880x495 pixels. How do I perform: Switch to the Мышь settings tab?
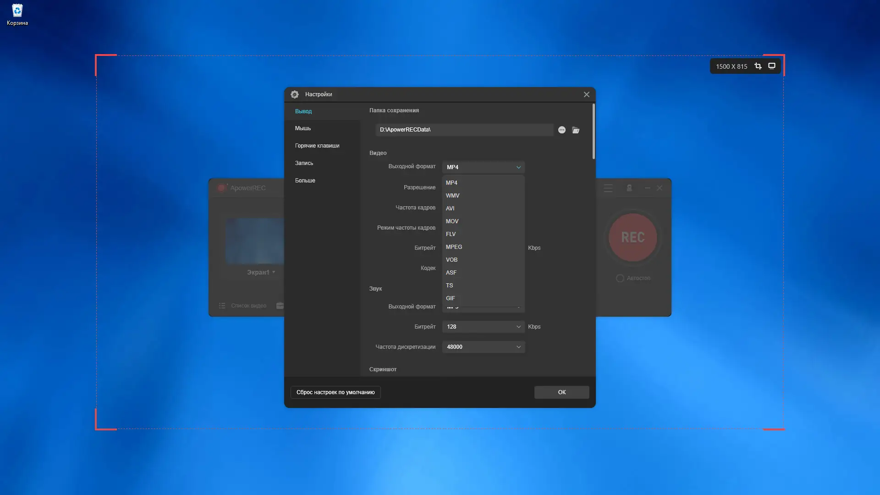tap(303, 128)
